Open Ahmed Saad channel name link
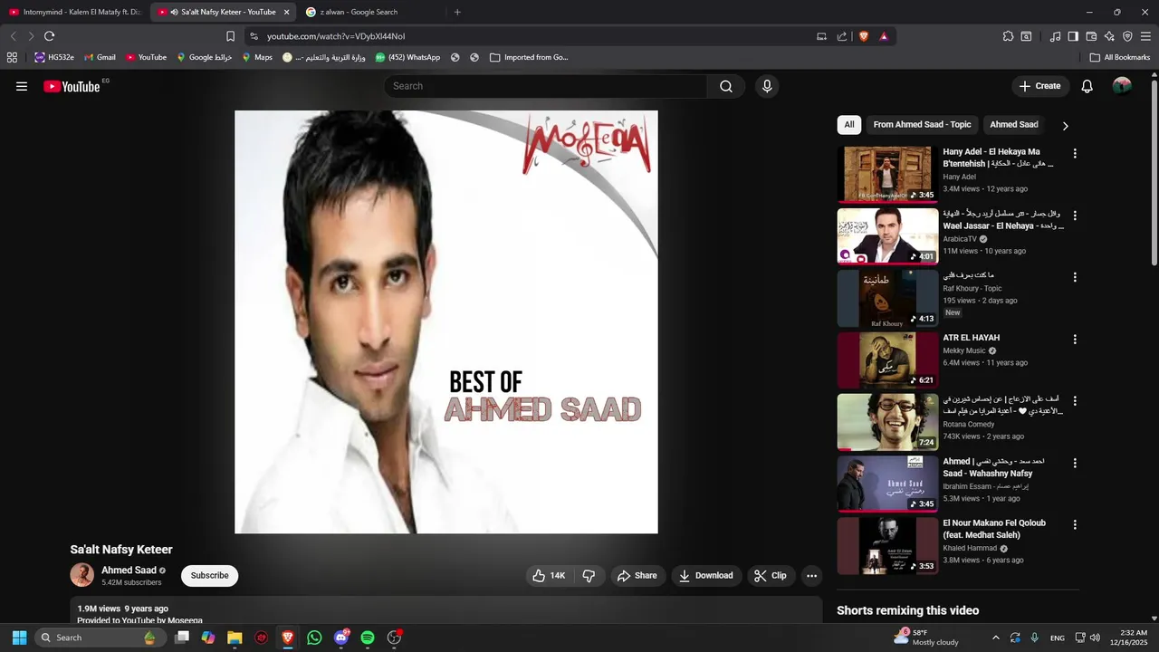This screenshot has width=1159, height=652. point(129,570)
